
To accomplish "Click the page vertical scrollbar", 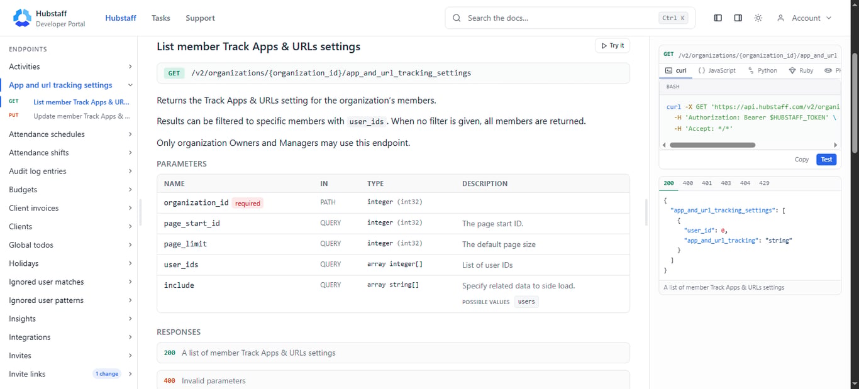I will (854, 102).
